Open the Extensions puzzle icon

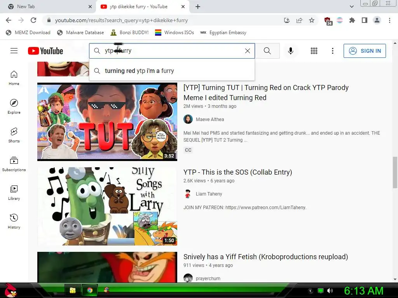(352, 20)
